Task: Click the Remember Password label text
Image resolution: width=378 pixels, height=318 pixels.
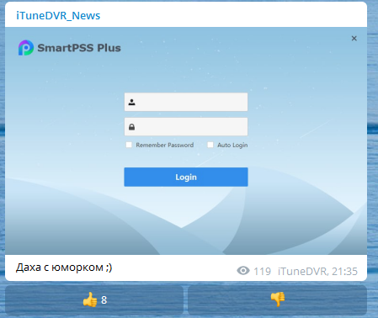Action: 165,145
